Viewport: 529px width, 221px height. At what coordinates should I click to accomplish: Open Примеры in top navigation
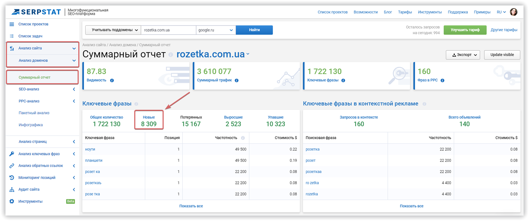coord(482,12)
